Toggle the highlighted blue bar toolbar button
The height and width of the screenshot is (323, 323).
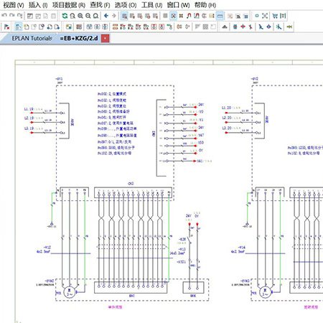(x=220, y=16)
